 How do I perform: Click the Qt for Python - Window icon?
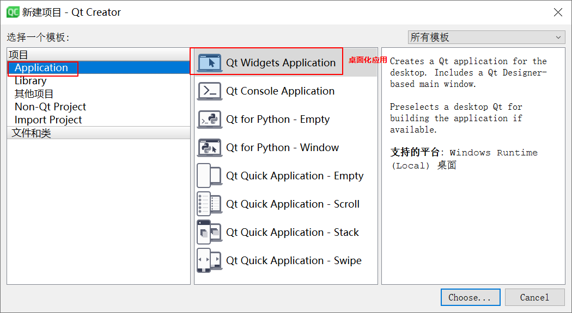[x=210, y=147]
